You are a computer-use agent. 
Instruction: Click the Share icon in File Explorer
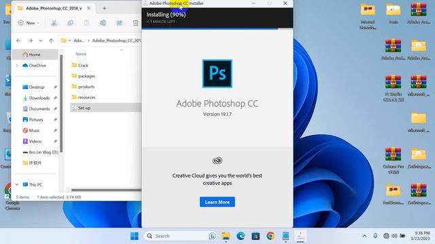coord(120,23)
